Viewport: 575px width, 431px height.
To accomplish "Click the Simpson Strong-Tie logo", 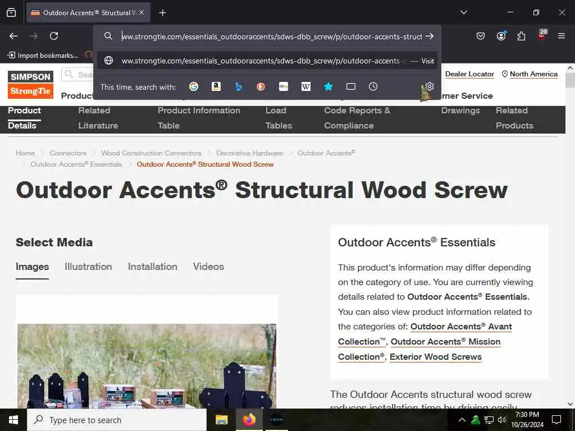I will (30, 84).
